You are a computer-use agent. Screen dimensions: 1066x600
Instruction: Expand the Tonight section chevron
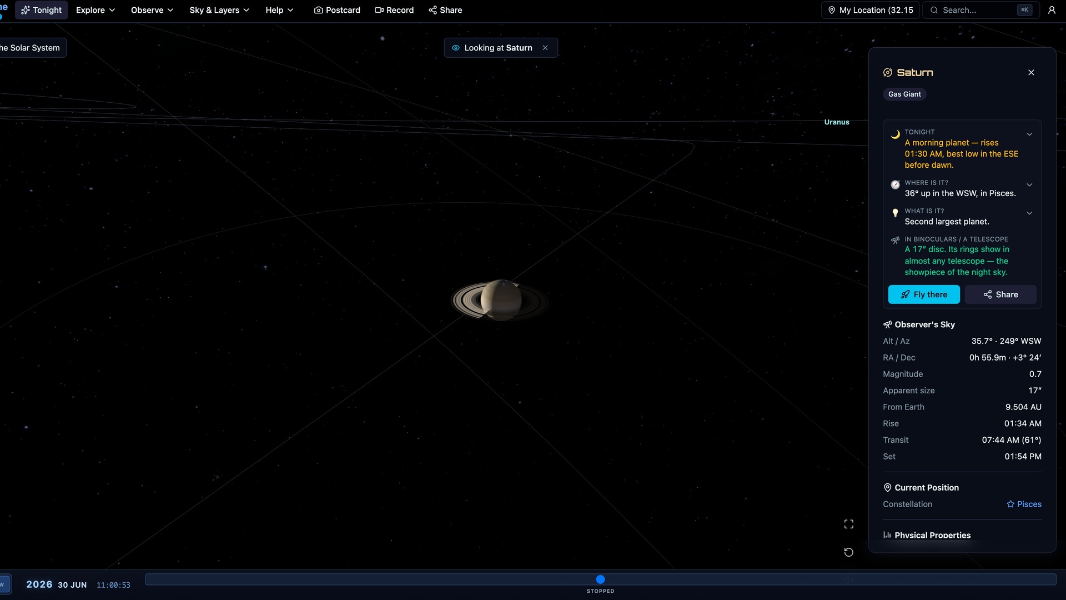point(1029,134)
